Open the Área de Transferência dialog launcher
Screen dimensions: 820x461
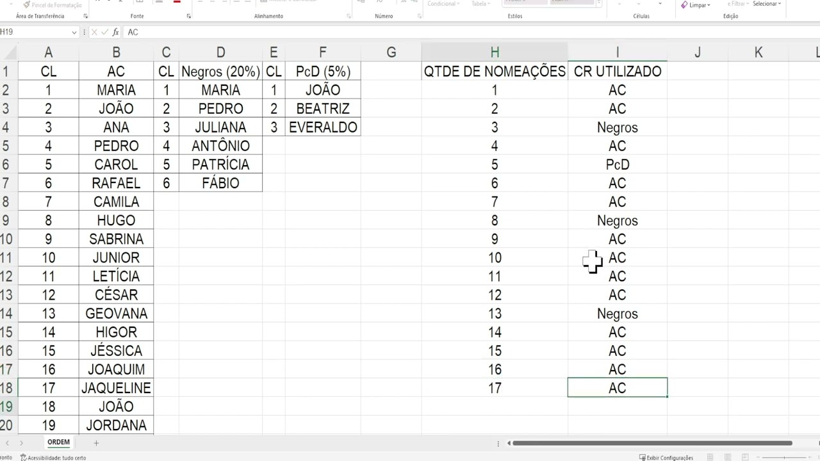click(86, 16)
